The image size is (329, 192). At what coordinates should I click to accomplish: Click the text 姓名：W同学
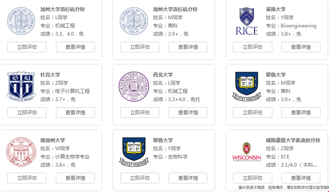point(55,149)
